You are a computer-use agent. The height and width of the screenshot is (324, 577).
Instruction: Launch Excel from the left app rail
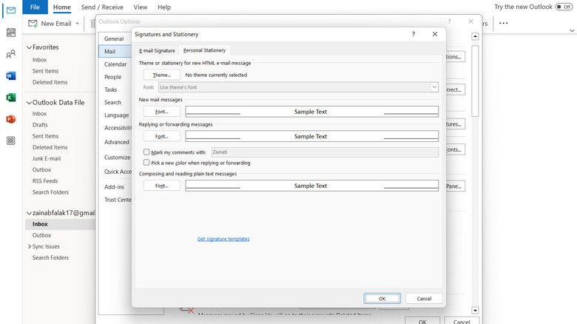10,98
